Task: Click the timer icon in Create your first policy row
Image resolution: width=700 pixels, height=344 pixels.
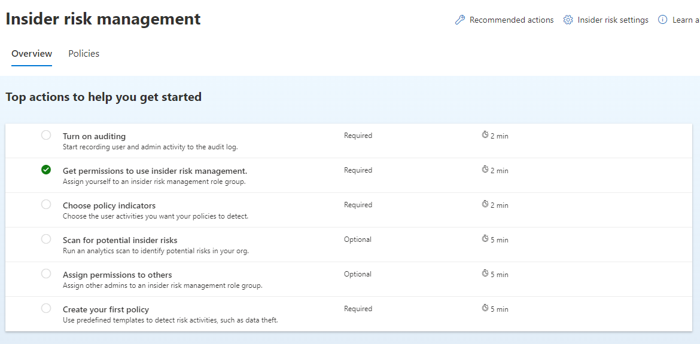Action: (485, 309)
